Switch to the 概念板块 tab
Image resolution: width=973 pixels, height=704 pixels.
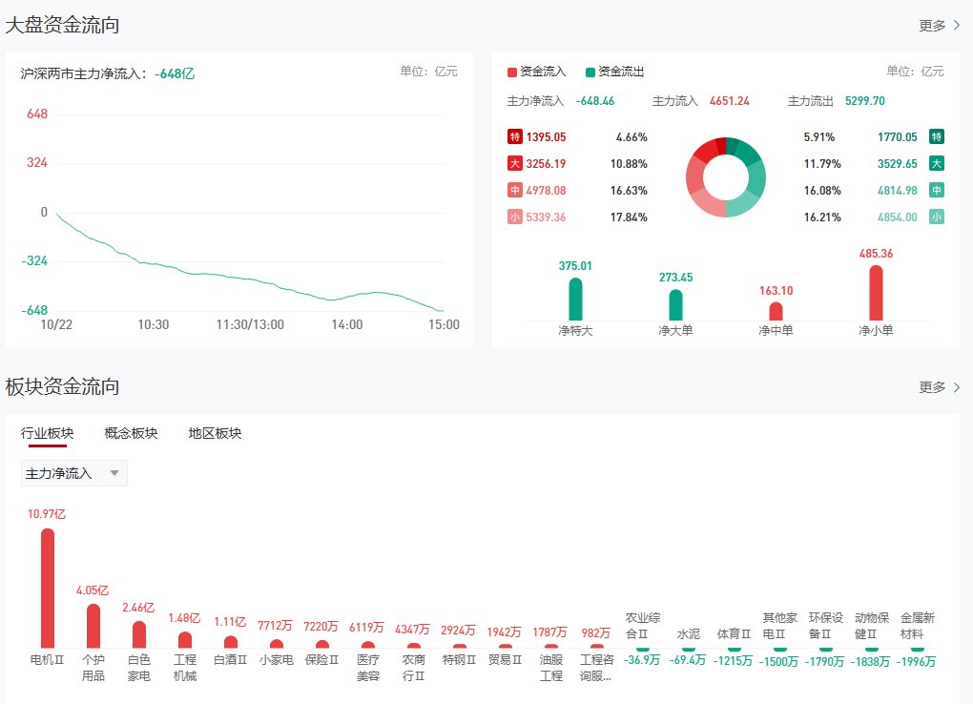(131, 433)
